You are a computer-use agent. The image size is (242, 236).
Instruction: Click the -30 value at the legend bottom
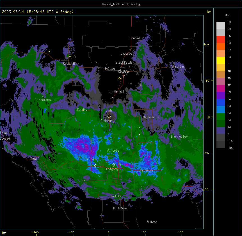(230, 148)
